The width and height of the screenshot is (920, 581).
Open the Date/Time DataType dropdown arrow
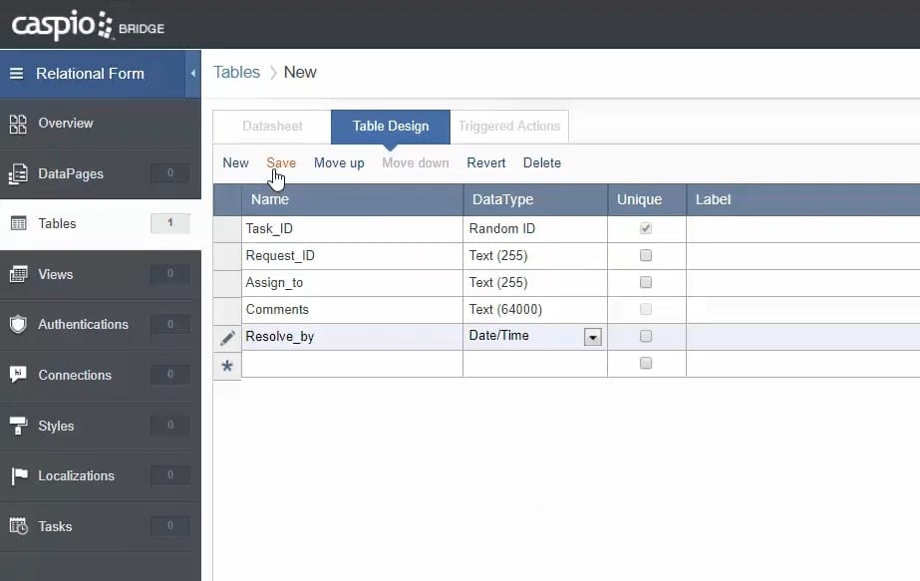[593, 337]
